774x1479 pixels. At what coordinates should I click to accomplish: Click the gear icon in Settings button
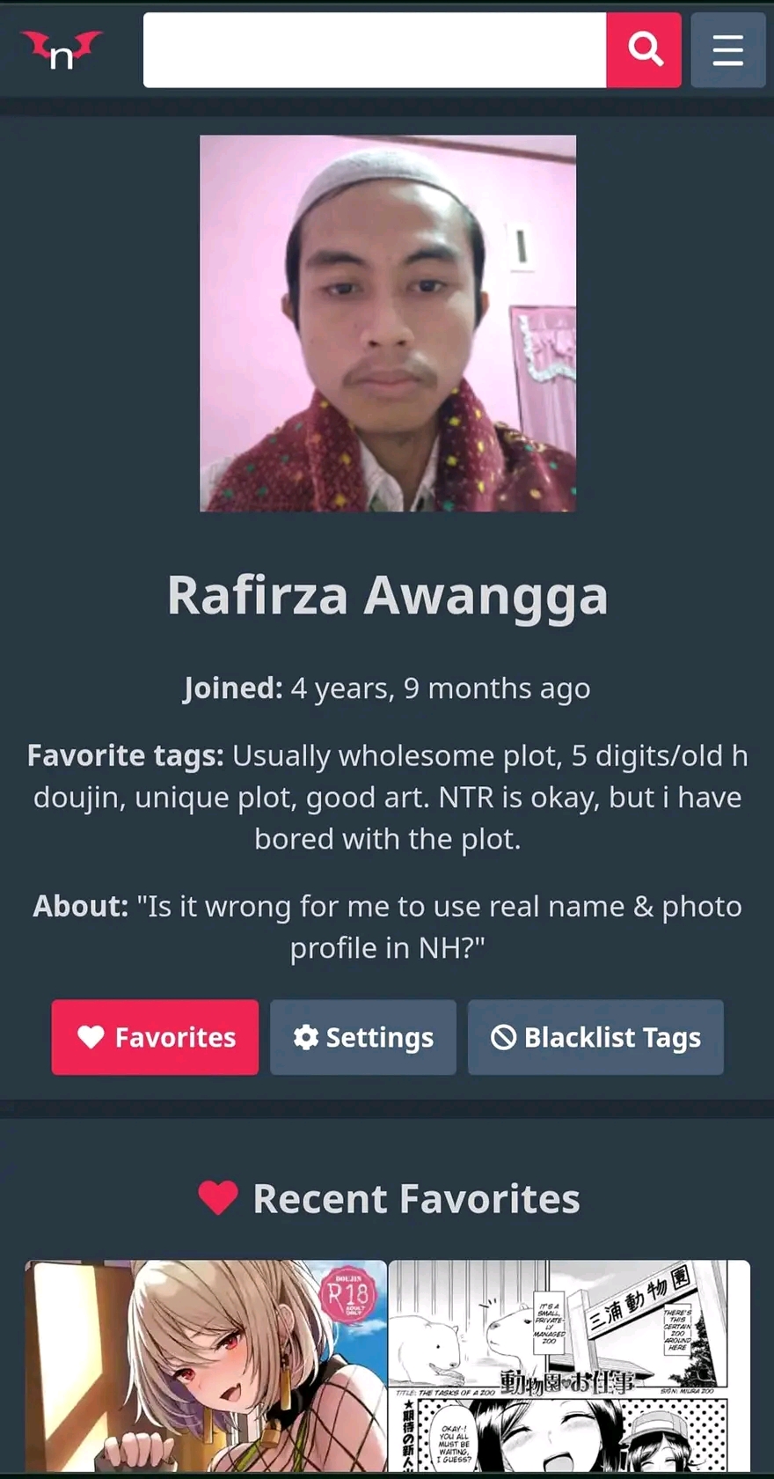coord(305,1037)
